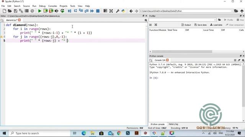The height and width of the screenshot is (137, 245).
Task: Run the file with green play button
Action: coord(39,11)
